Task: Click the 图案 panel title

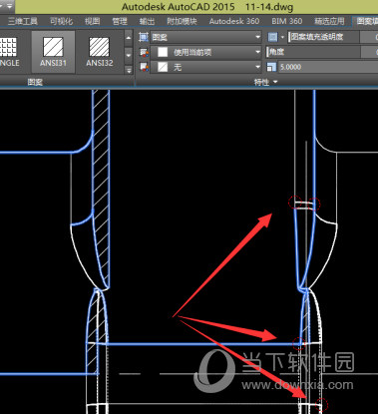Action: (x=35, y=82)
